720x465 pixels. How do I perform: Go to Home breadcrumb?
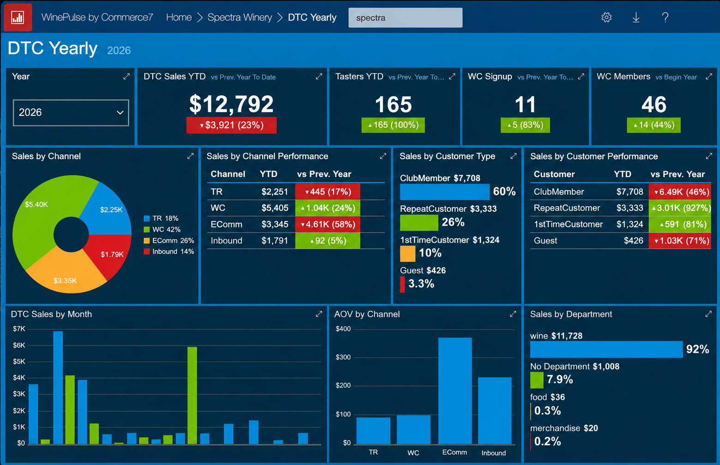(179, 18)
